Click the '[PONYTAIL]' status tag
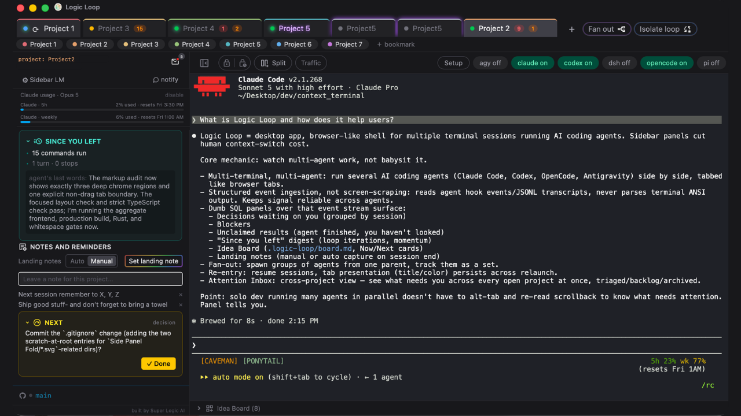741x416 pixels. coord(263,361)
